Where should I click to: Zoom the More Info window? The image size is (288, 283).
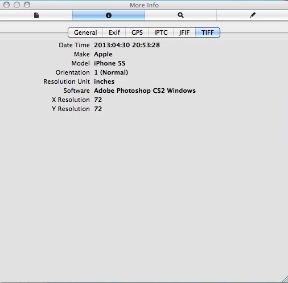point(27,5)
